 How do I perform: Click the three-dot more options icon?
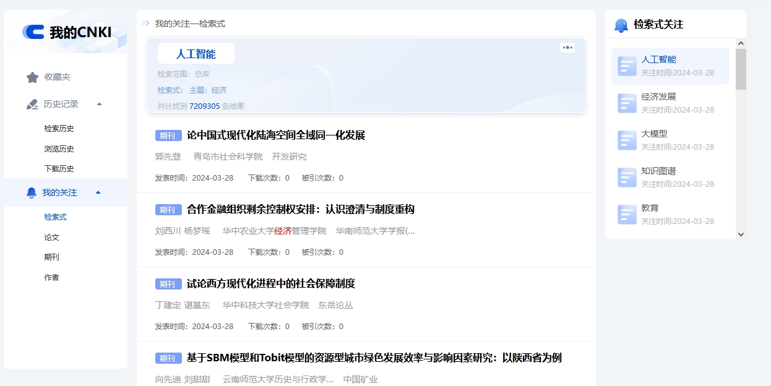pos(567,48)
